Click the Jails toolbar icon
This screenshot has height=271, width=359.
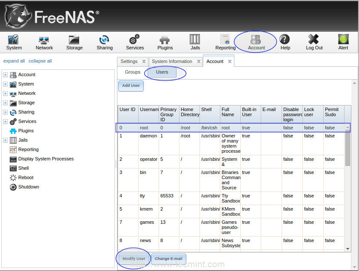195,42
